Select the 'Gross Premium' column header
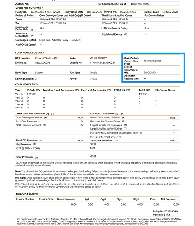 66,199
